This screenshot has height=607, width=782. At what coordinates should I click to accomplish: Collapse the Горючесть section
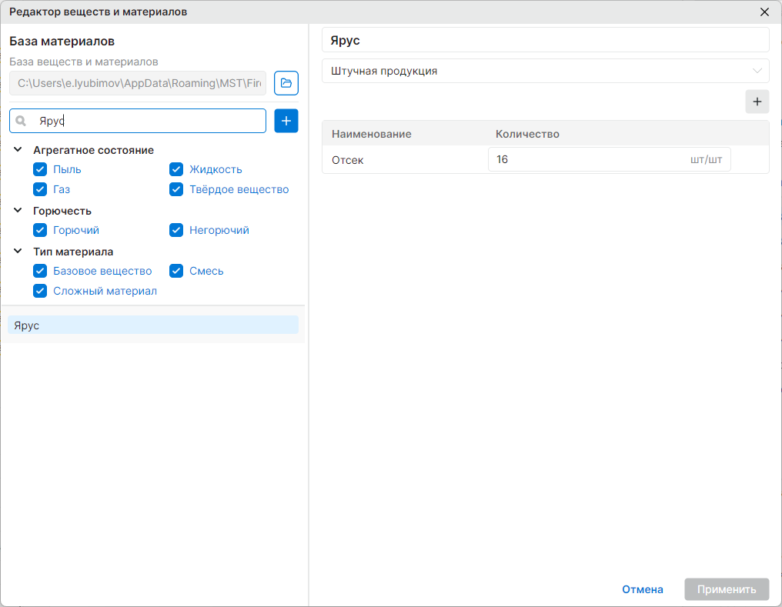coord(18,210)
